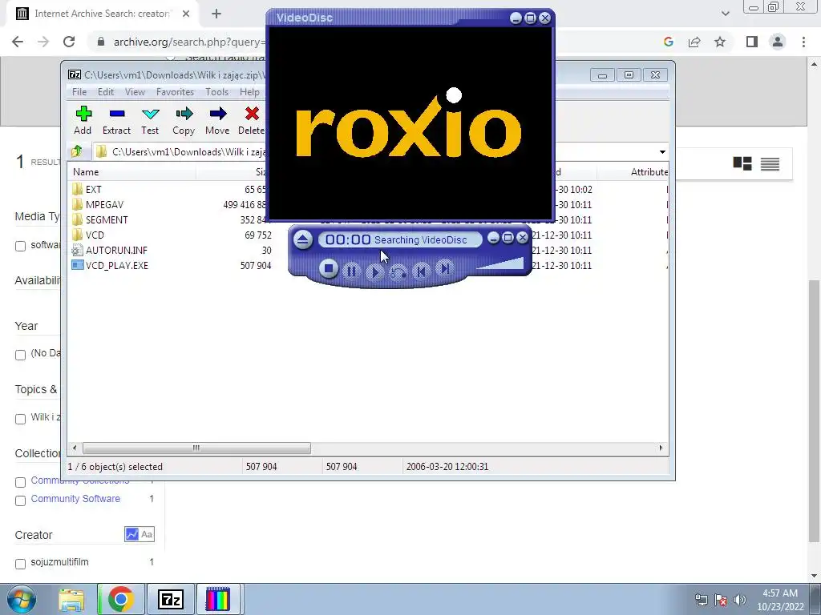Run Test on the archive in 7-Zip
The height and width of the screenshot is (615, 821).
tap(150, 121)
